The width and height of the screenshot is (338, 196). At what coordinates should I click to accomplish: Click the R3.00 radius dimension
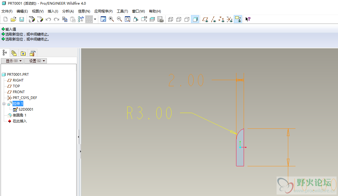coord(150,113)
